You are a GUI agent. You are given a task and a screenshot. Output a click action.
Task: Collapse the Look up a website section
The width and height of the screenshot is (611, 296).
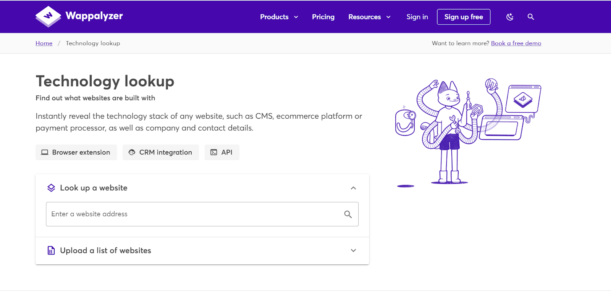(x=354, y=188)
